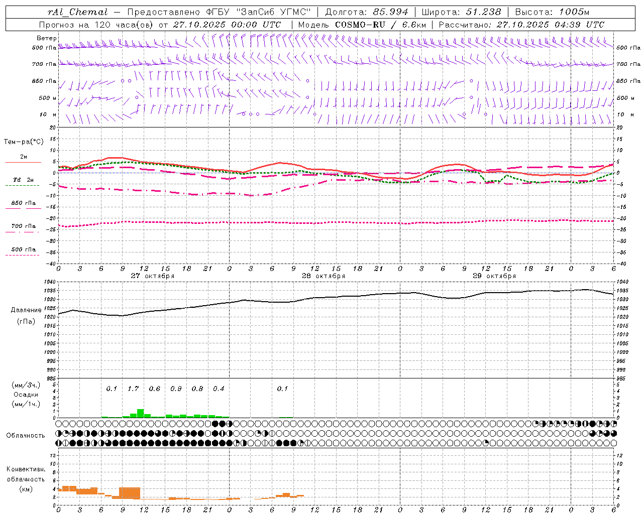Click the "(гПа)" pressure unit label

pos(26,322)
